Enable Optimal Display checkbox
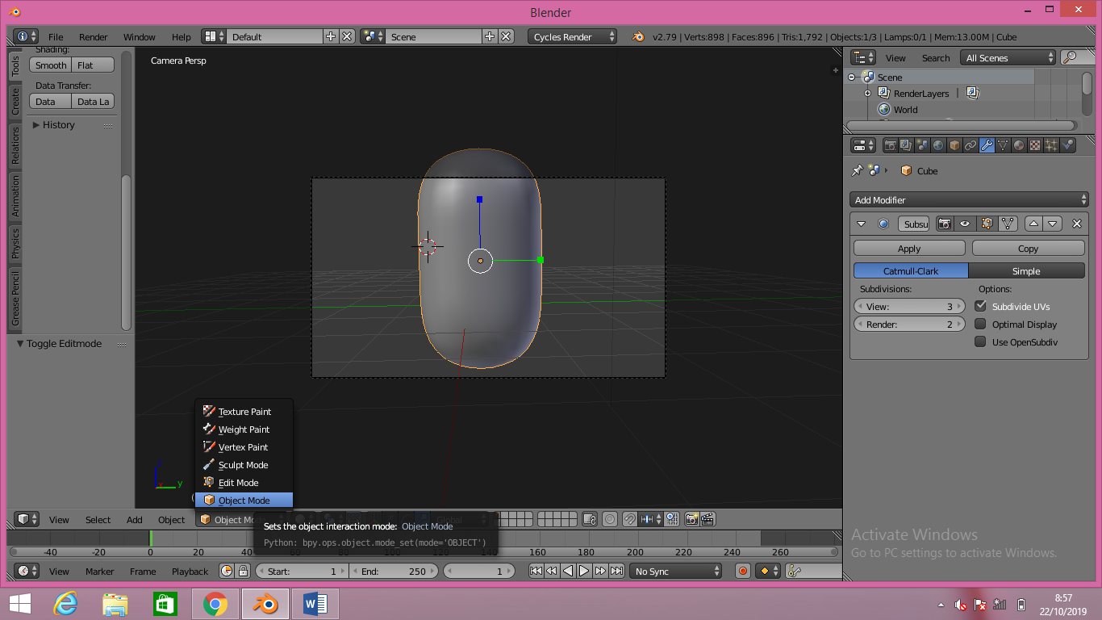 click(x=980, y=324)
